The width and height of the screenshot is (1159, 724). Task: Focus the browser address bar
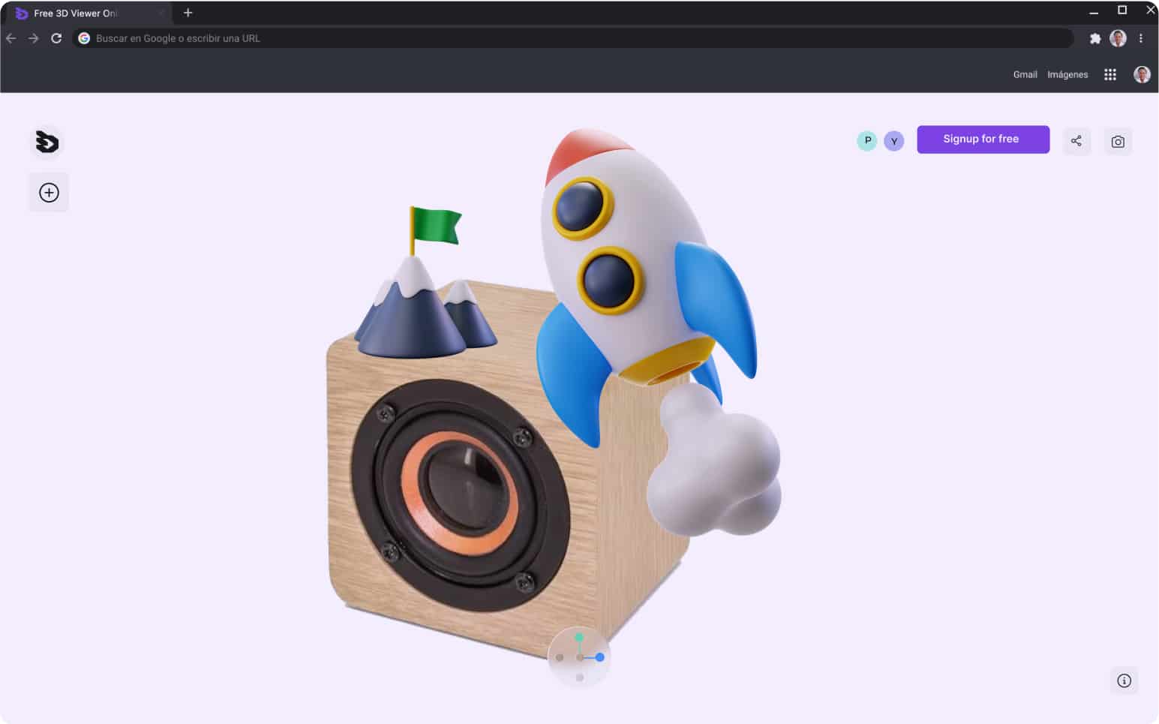click(x=572, y=38)
